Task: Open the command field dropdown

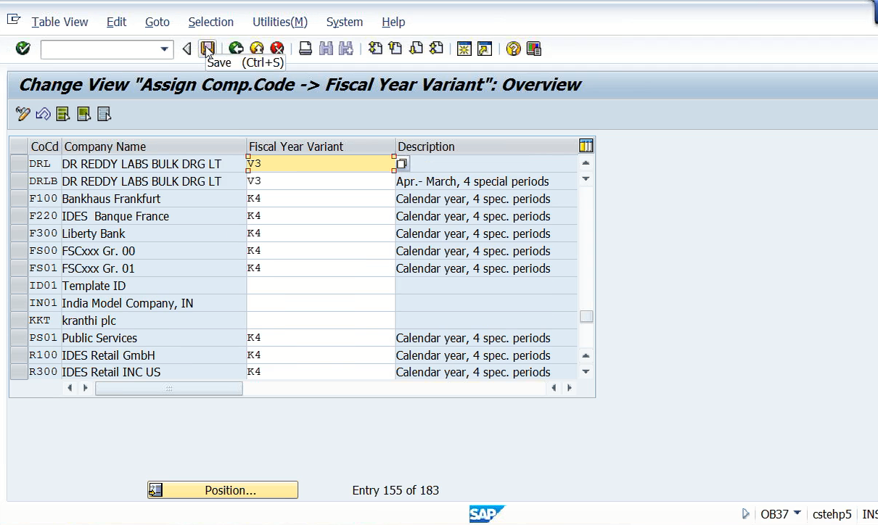Action: [164, 49]
